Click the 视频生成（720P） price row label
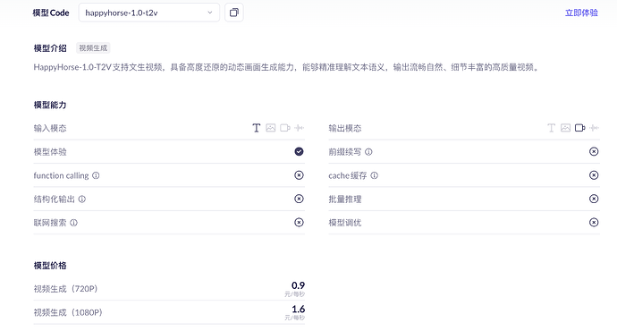The image size is (617, 331). point(65,289)
